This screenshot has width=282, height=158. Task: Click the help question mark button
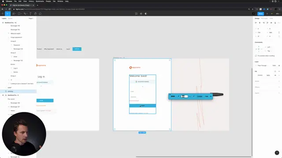tap(277, 153)
